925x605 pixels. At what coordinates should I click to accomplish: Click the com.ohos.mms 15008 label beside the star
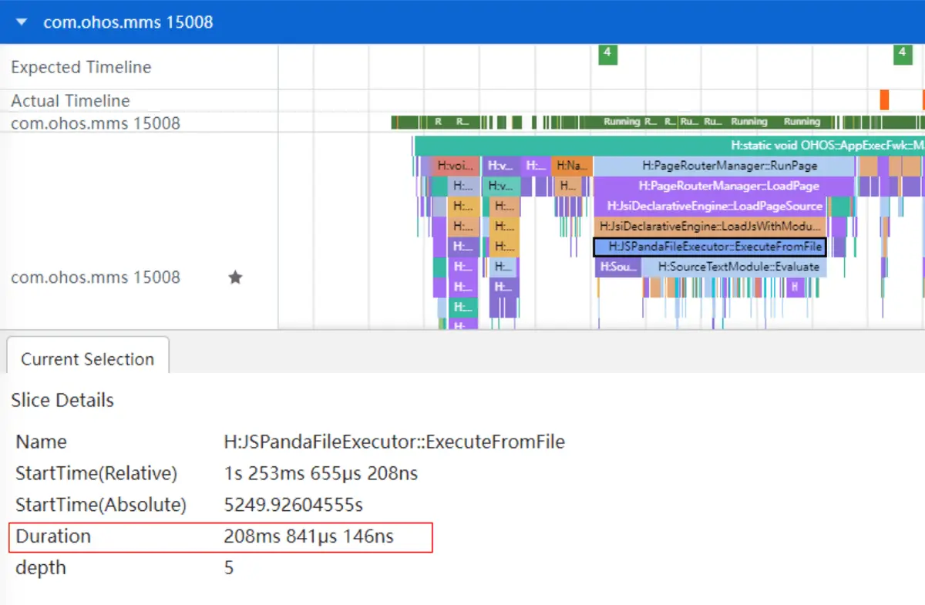coord(96,277)
